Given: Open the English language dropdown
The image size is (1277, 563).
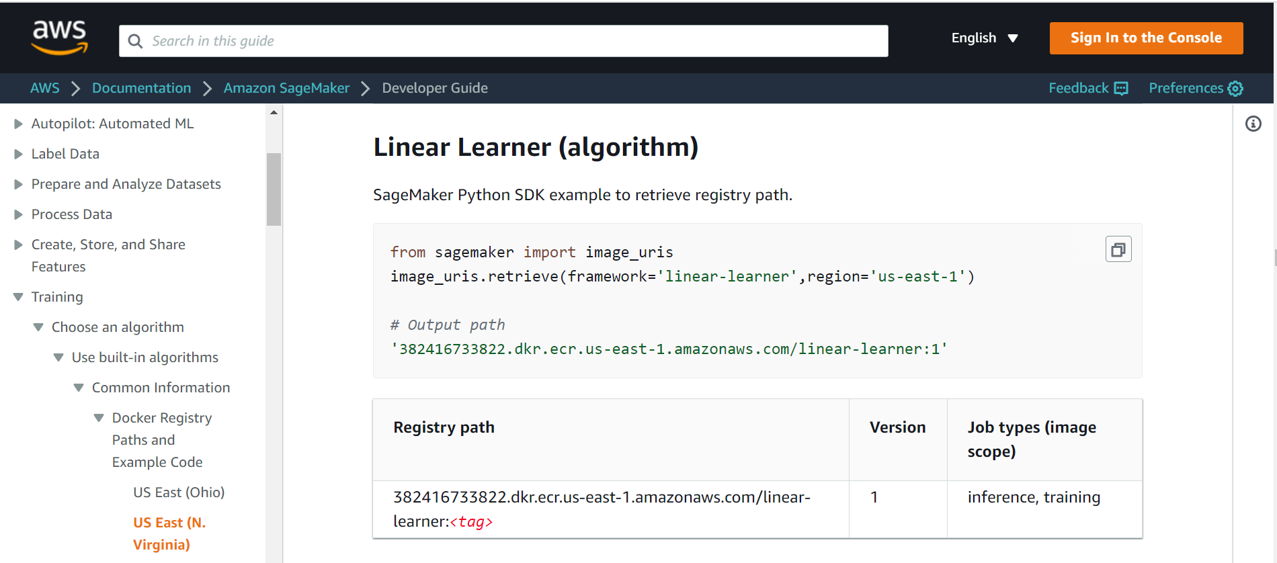Looking at the screenshot, I should click(985, 38).
